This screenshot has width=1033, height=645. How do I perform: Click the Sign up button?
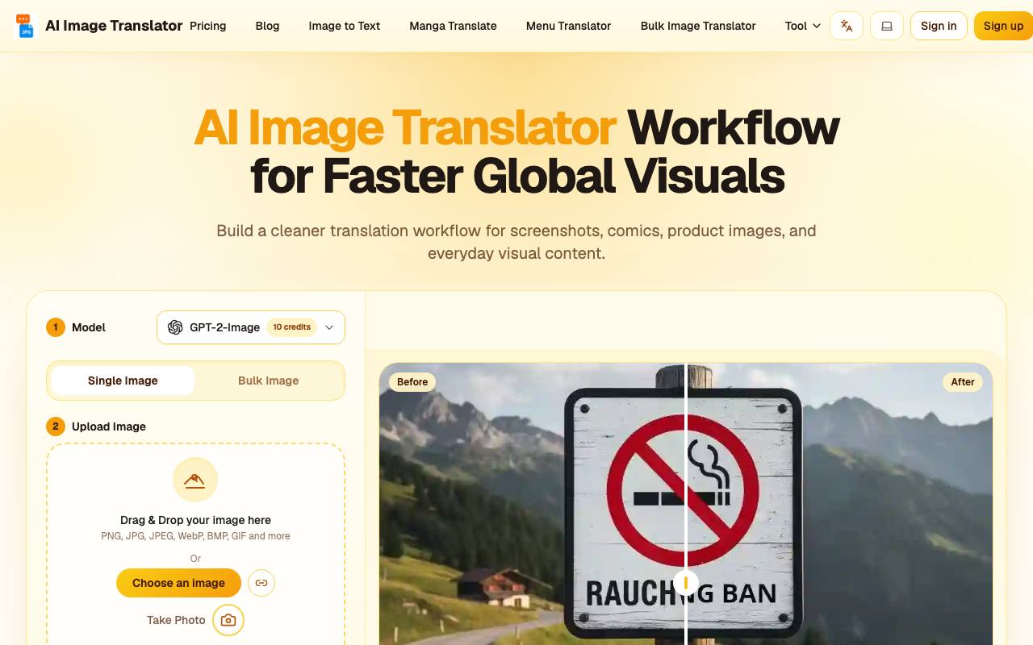coord(1003,26)
